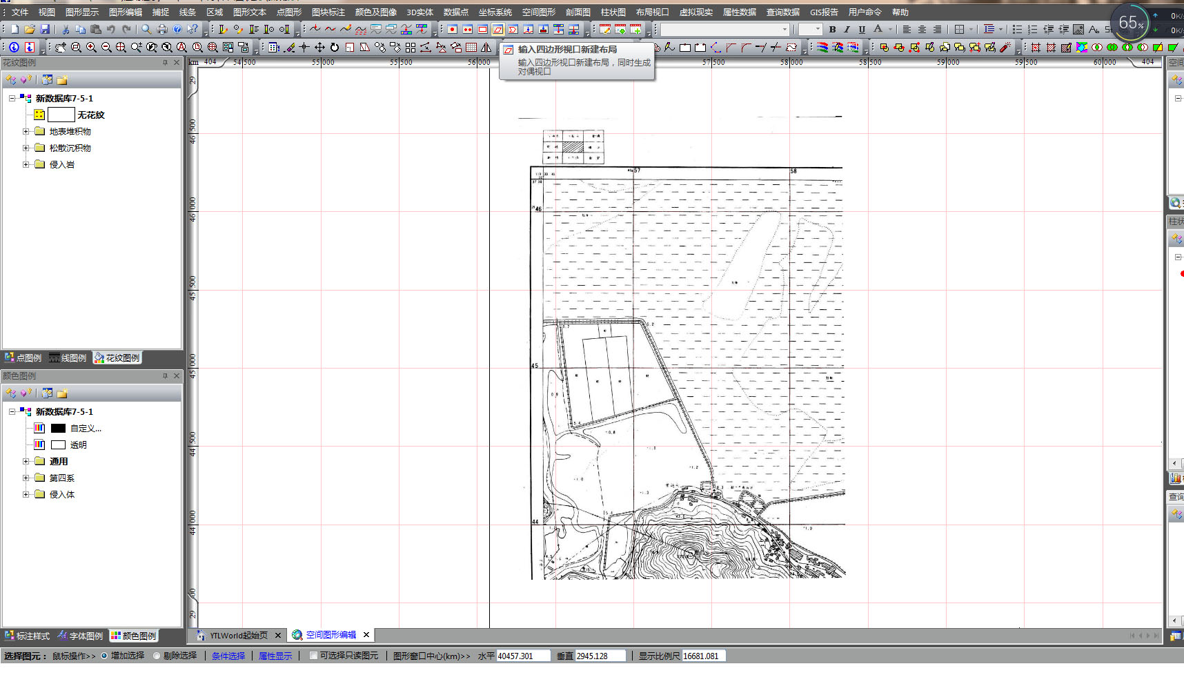
Task: Switch to the 标注样式 tab
Action: (28, 636)
